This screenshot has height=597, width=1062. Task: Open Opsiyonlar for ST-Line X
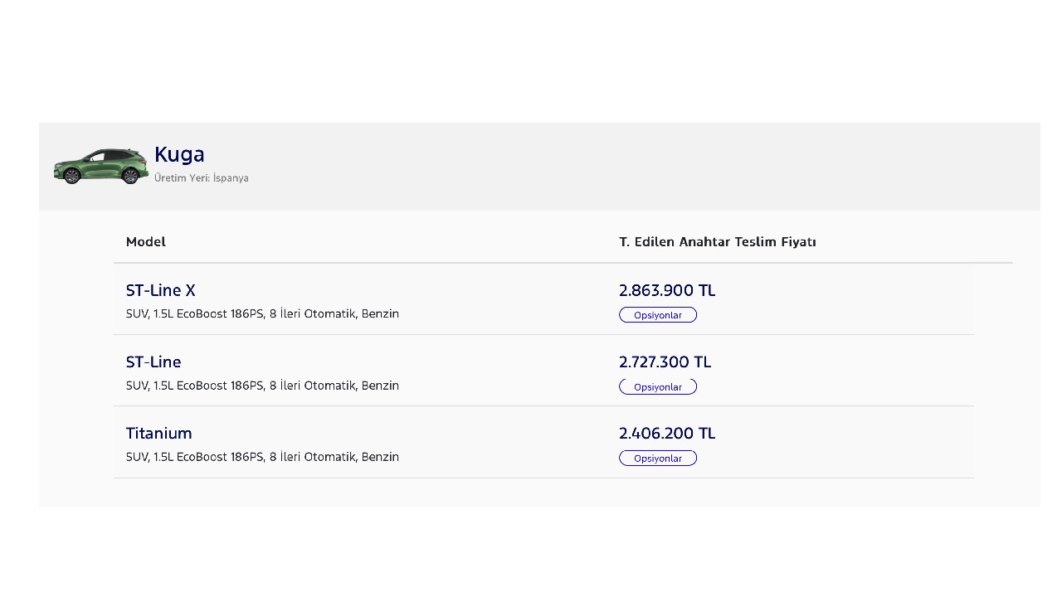click(x=658, y=315)
